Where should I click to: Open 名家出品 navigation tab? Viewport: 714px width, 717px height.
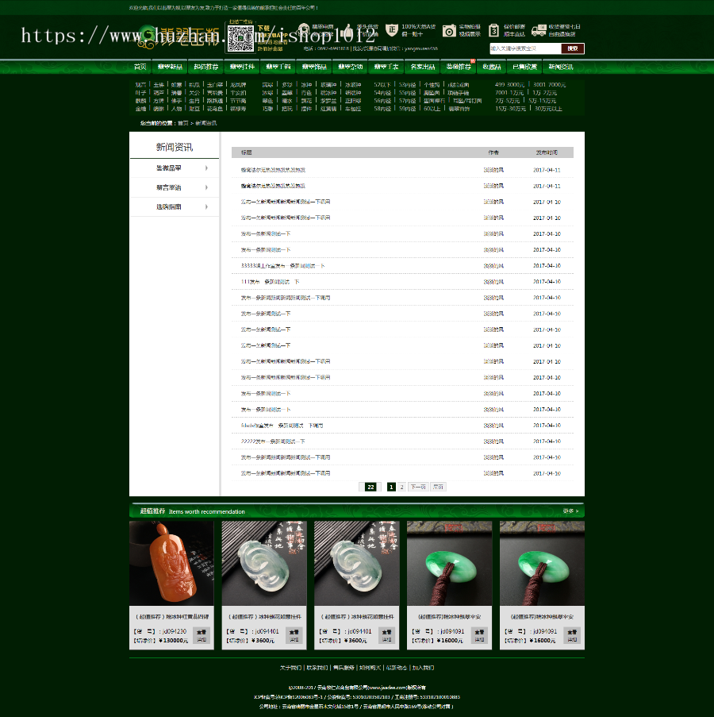pyautogui.click(x=423, y=67)
